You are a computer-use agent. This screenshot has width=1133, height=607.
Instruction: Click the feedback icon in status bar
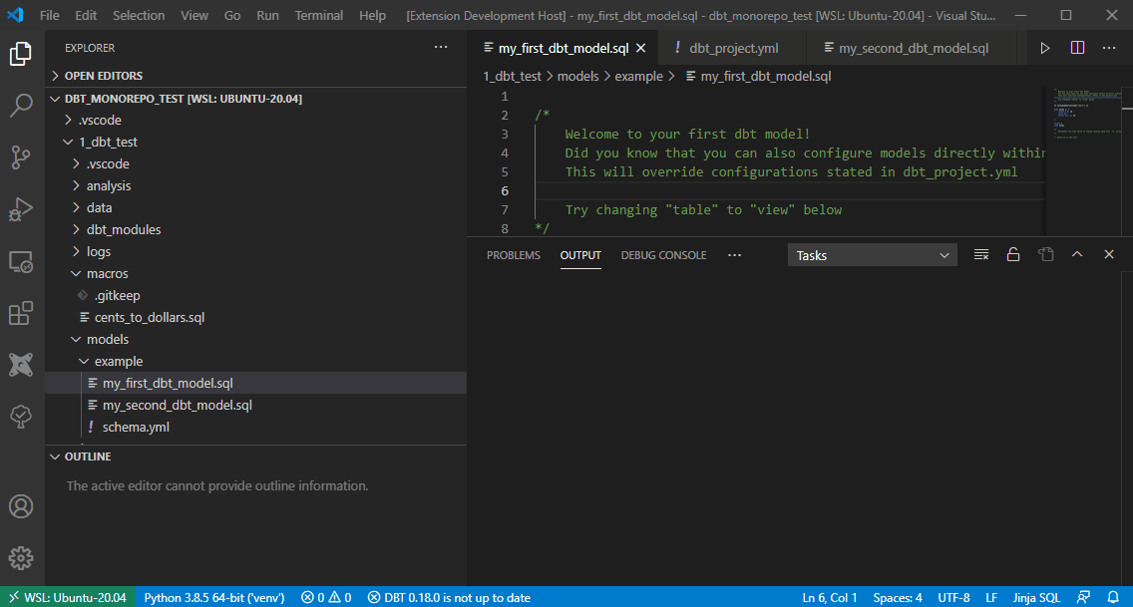tap(1083, 598)
